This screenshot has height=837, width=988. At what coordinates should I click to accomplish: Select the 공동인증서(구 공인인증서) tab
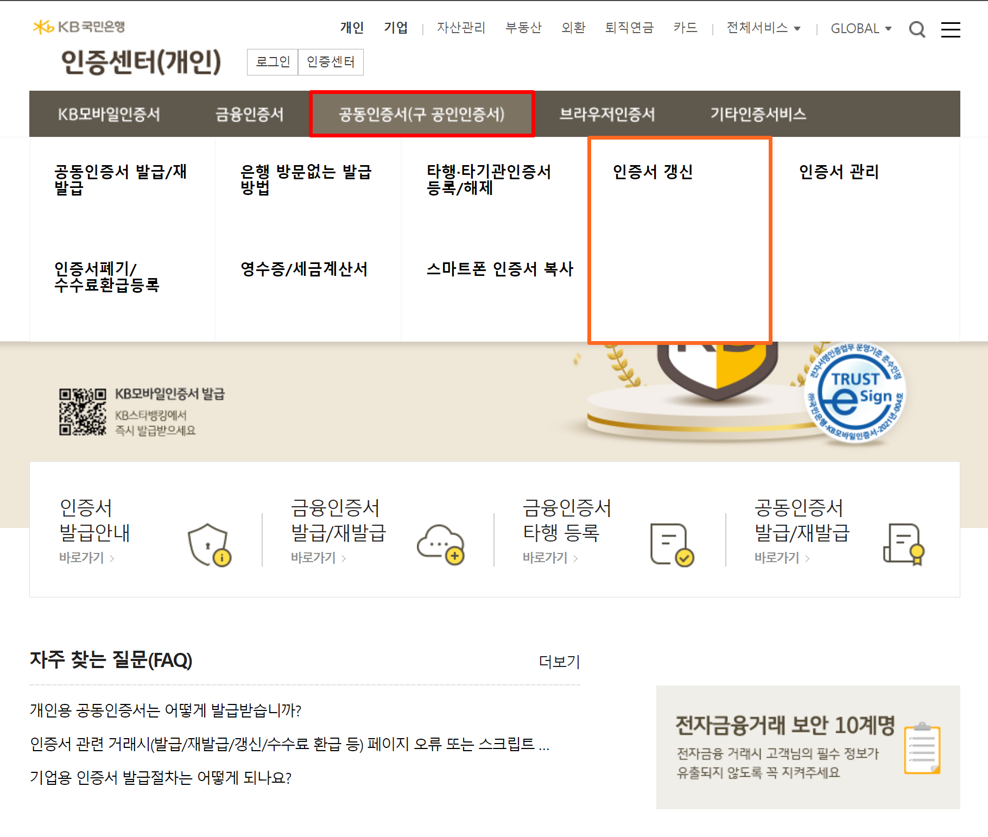point(422,114)
